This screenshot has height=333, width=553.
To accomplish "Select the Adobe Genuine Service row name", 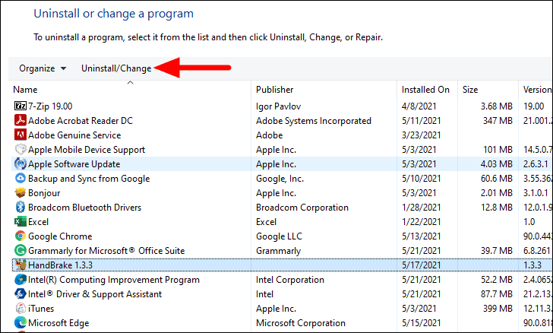I will [74, 135].
